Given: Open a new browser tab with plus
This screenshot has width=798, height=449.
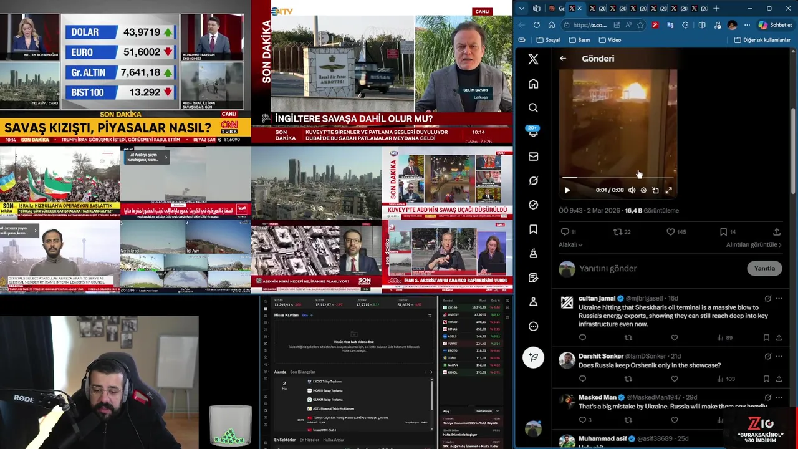Looking at the screenshot, I should [x=716, y=9].
